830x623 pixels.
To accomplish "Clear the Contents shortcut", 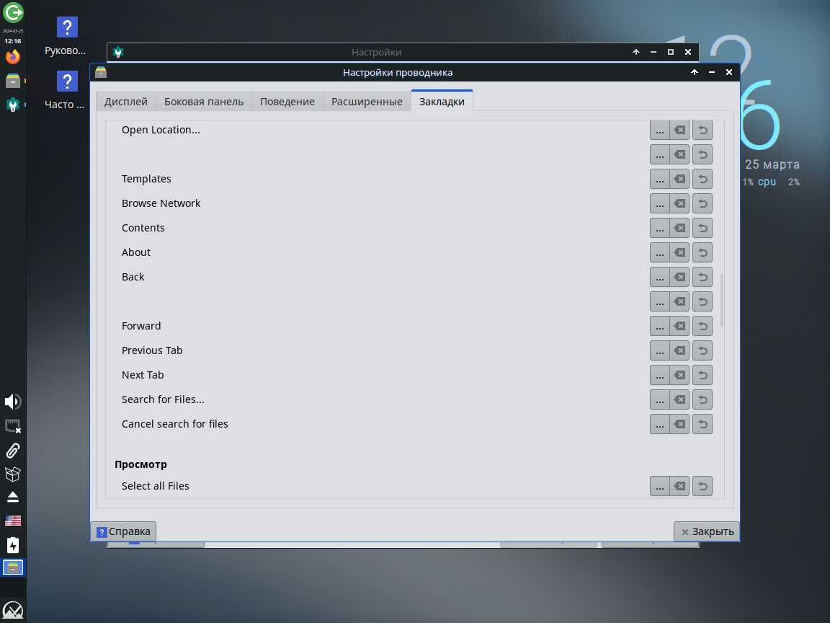I will coord(679,228).
